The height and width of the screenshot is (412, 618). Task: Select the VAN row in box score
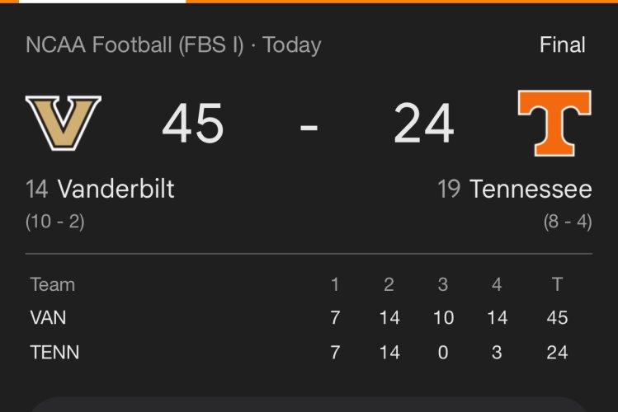tap(48, 318)
